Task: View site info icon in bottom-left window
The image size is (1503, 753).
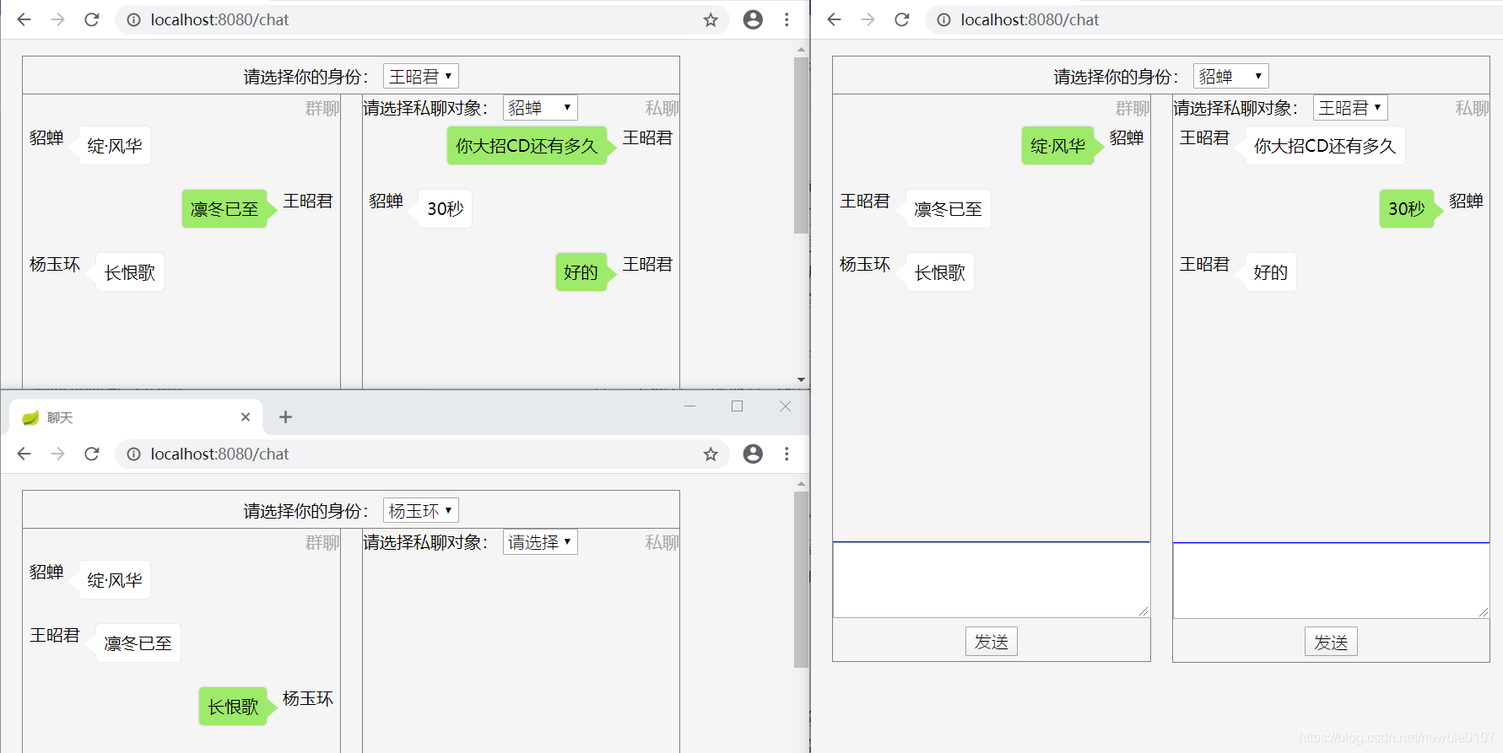Action: 133,454
